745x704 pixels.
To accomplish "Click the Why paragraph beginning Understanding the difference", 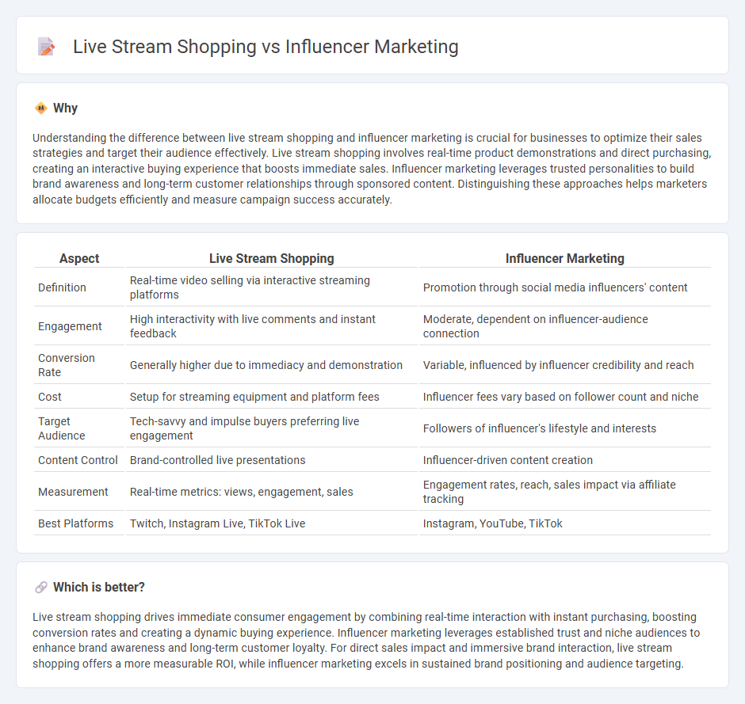I will (372, 169).
